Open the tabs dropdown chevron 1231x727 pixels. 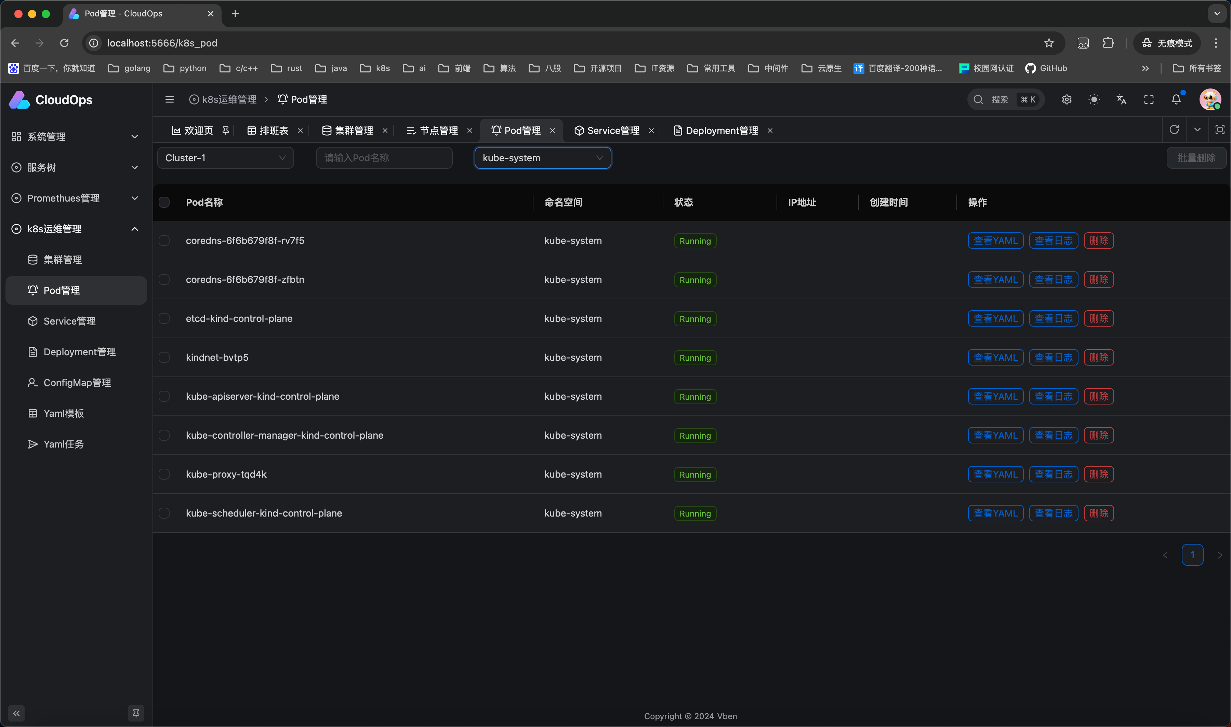click(x=1197, y=130)
